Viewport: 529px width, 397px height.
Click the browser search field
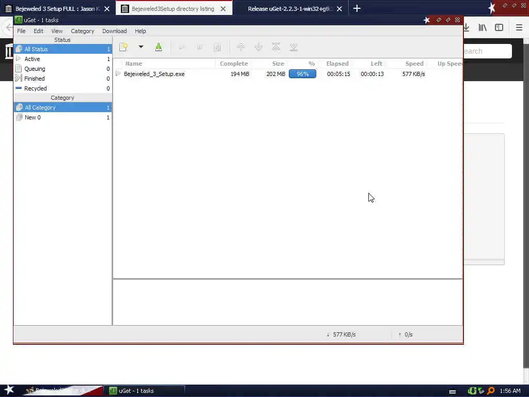[488, 51]
